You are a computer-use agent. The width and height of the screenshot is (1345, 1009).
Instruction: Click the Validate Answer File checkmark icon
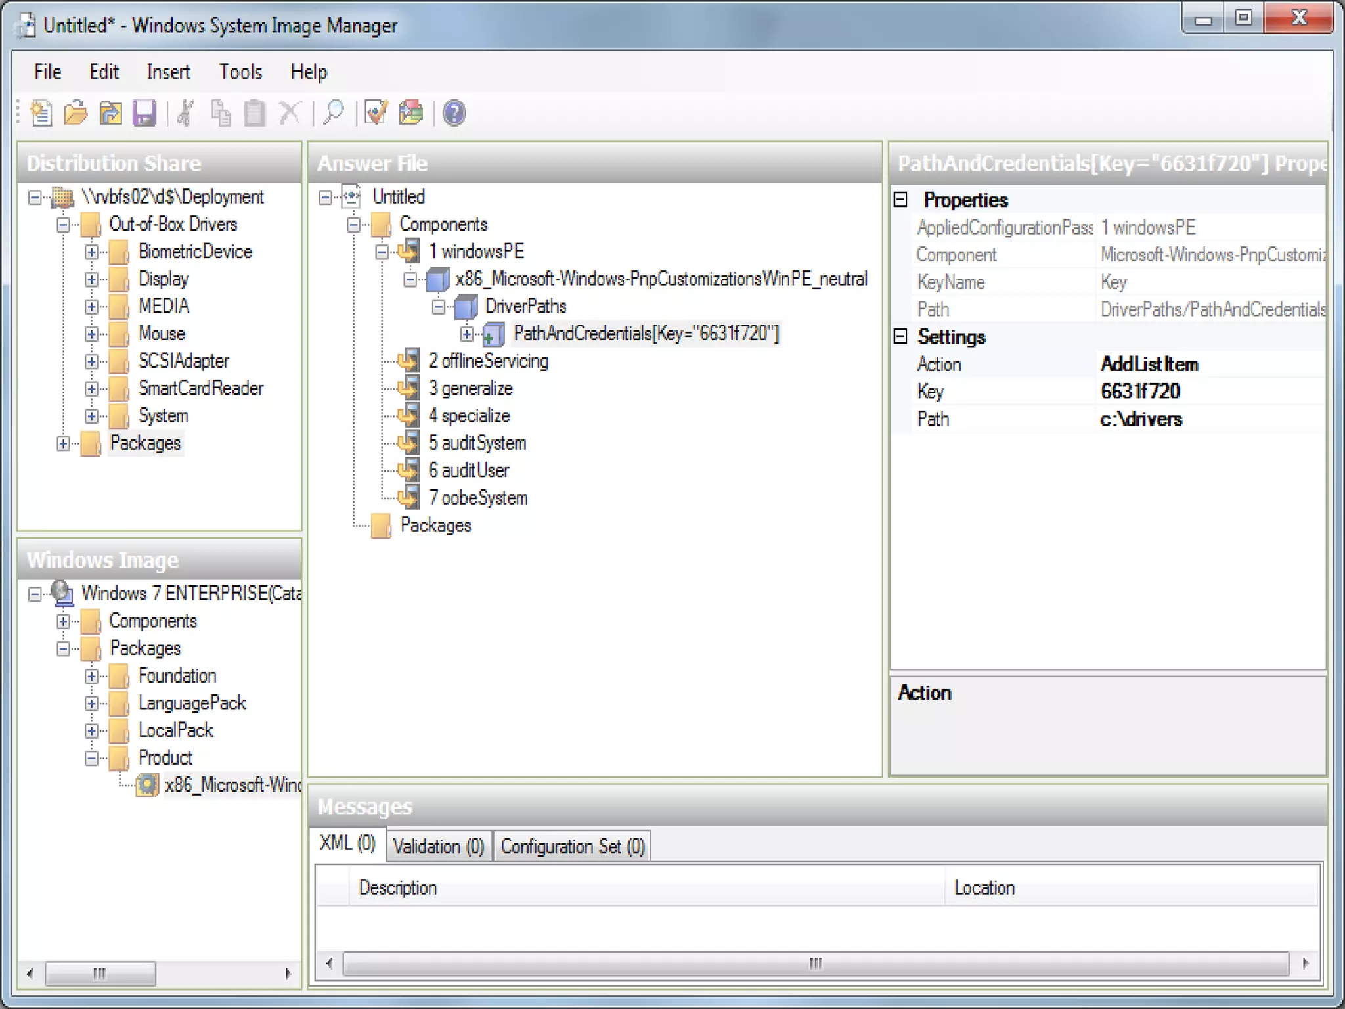[x=376, y=113]
